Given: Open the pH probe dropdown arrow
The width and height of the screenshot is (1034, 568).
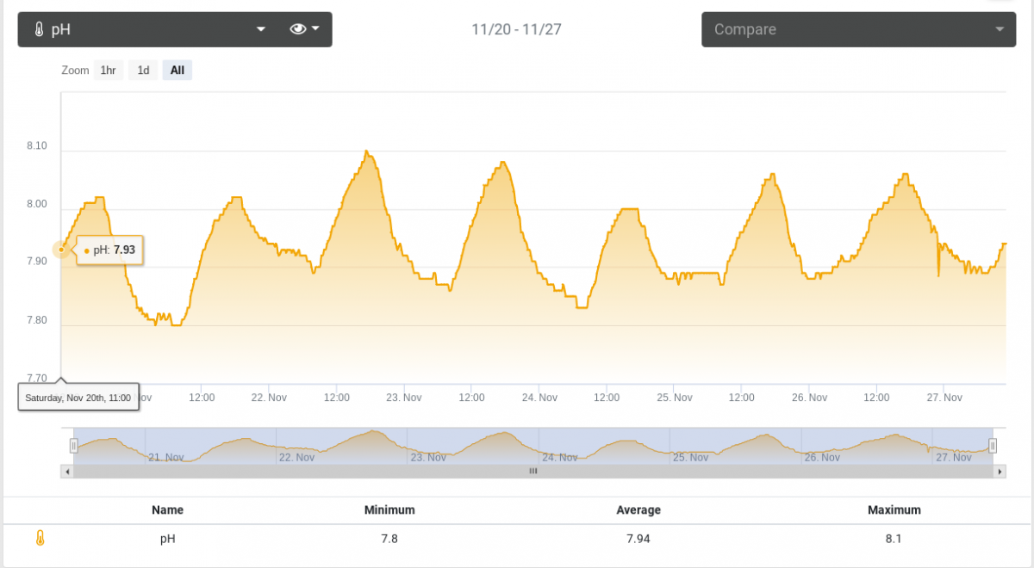Looking at the screenshot, I should (261, 29).
